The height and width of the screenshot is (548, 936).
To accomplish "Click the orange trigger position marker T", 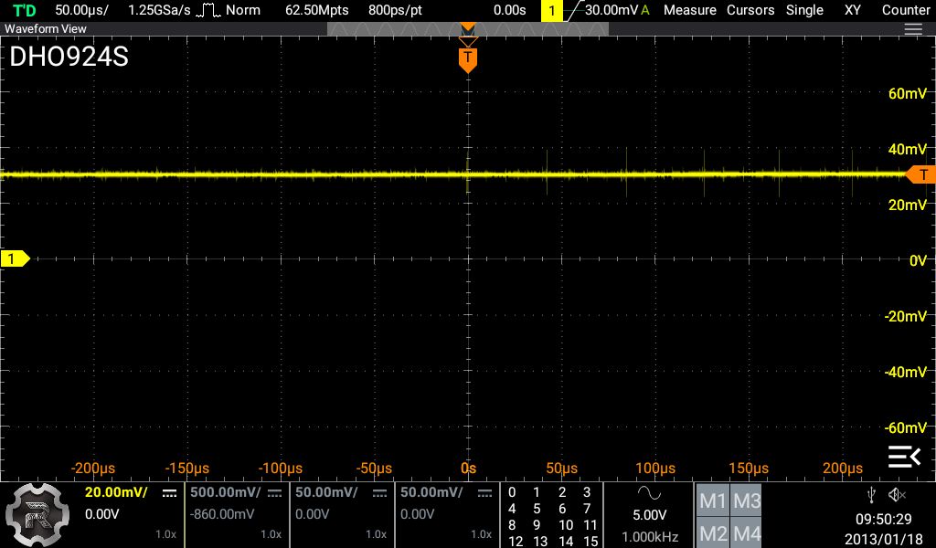I will tap(468, 60).
